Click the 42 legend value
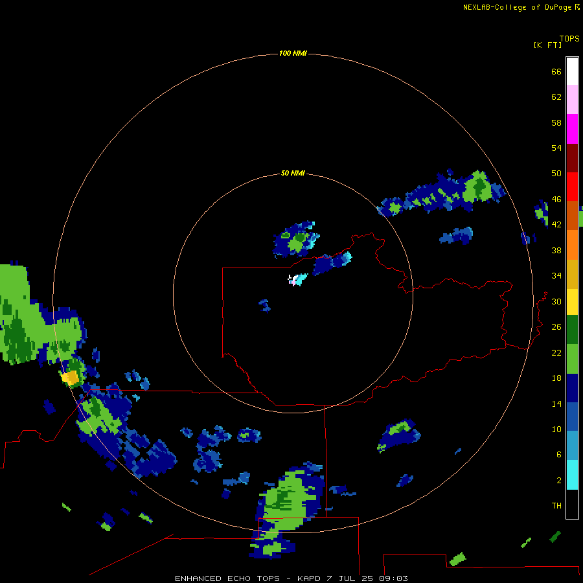Screen dimensions: 583x583 tap(556, 225)
